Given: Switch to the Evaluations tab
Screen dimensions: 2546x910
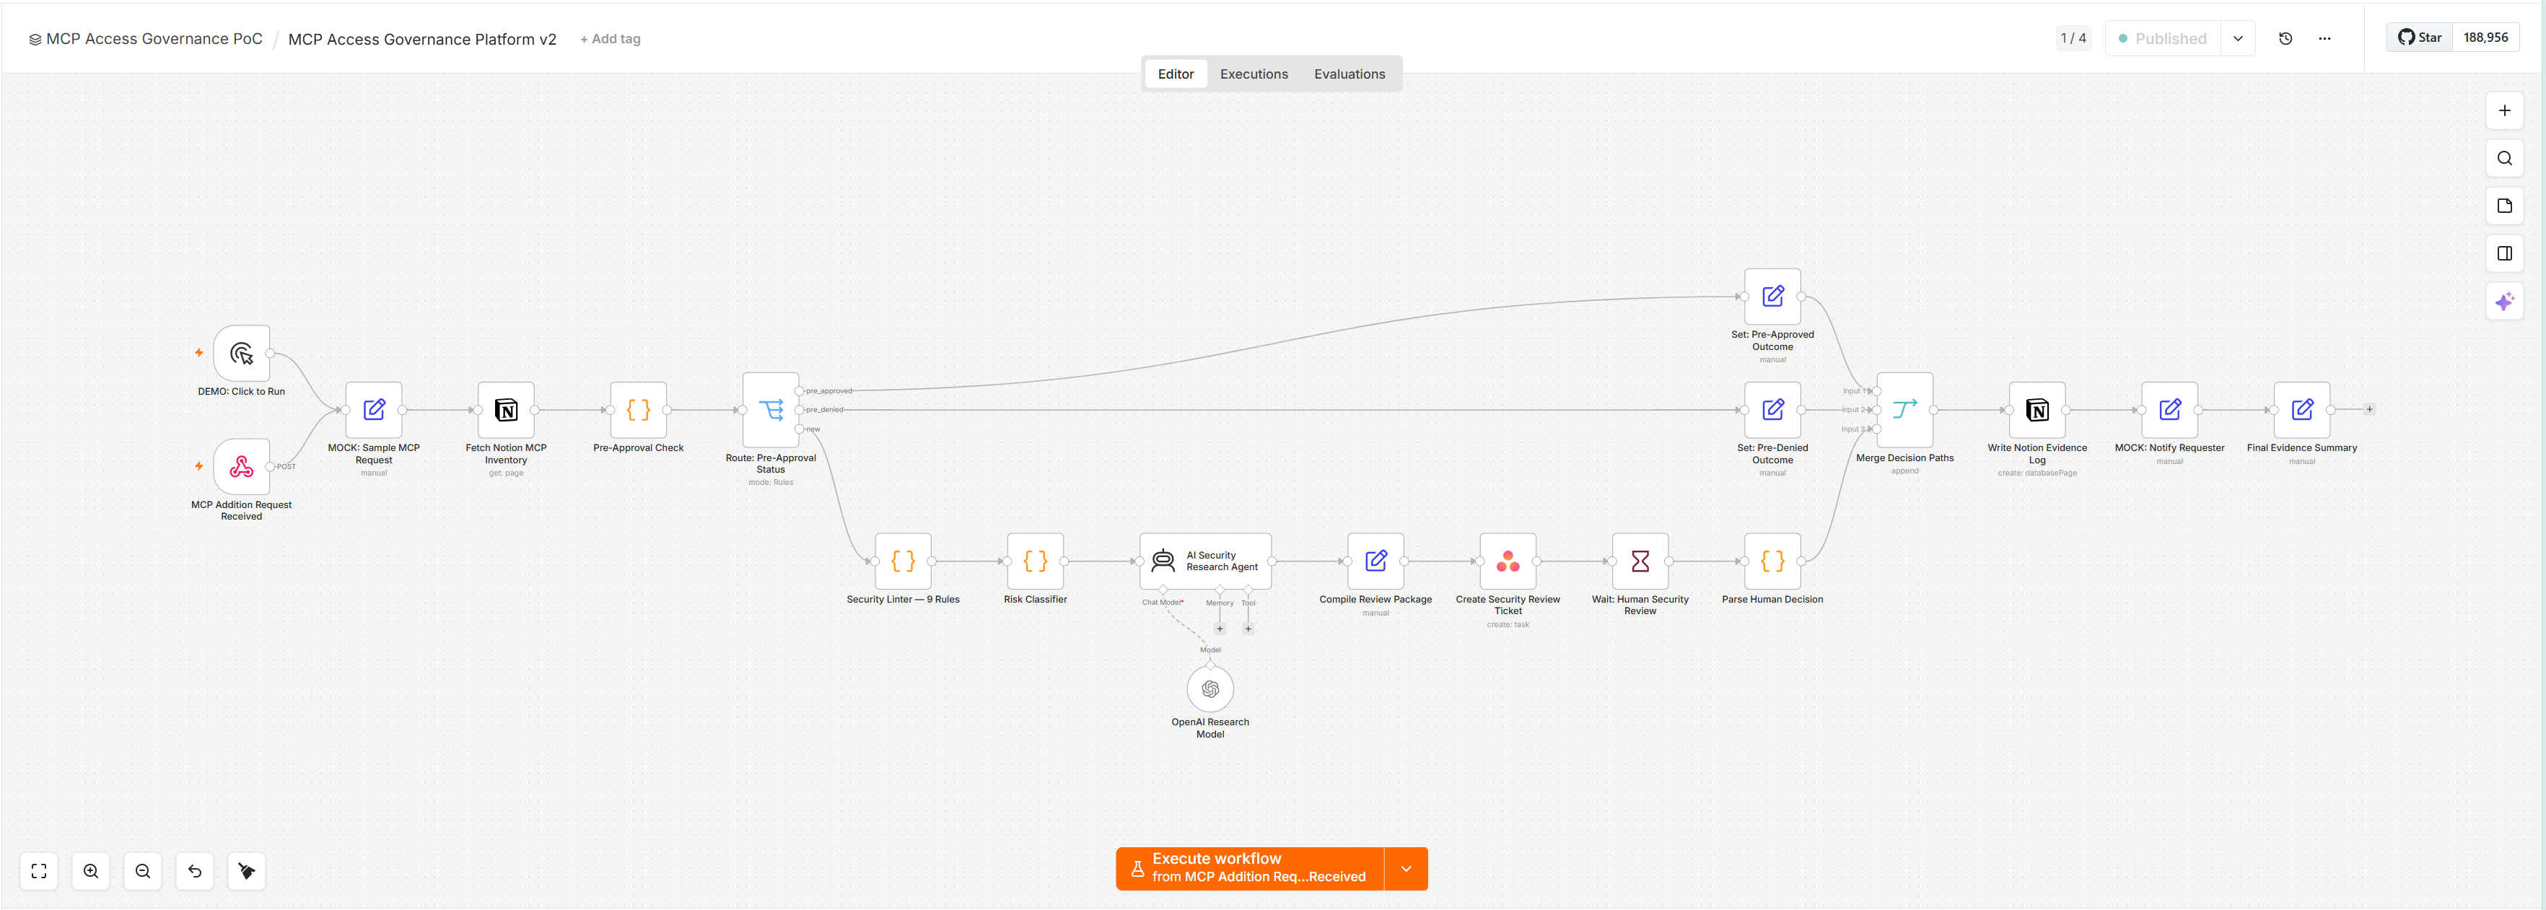Looking at the screenshot, I should pyautogui.click(x=1349, y=74).
